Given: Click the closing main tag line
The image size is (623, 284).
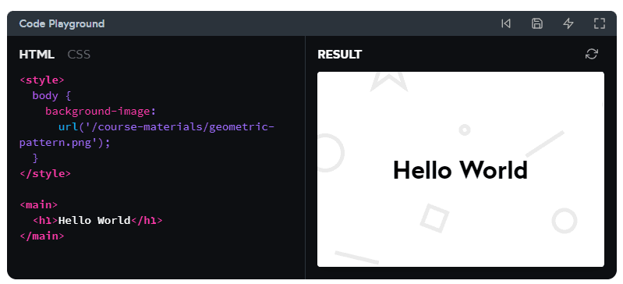Looking at the screenshot, I should (x=42, y=236).
